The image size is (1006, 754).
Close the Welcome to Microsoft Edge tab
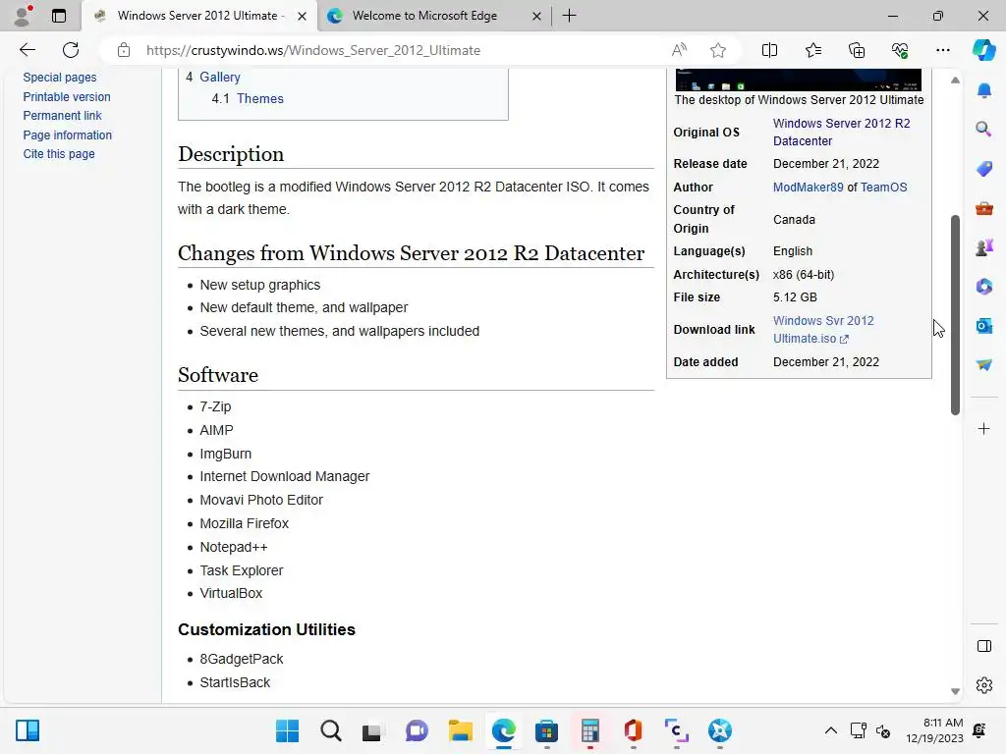pos(537,16)
